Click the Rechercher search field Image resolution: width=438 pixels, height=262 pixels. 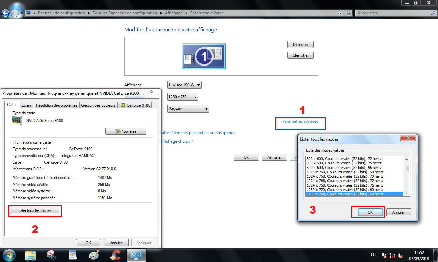(x=393, y=13)
